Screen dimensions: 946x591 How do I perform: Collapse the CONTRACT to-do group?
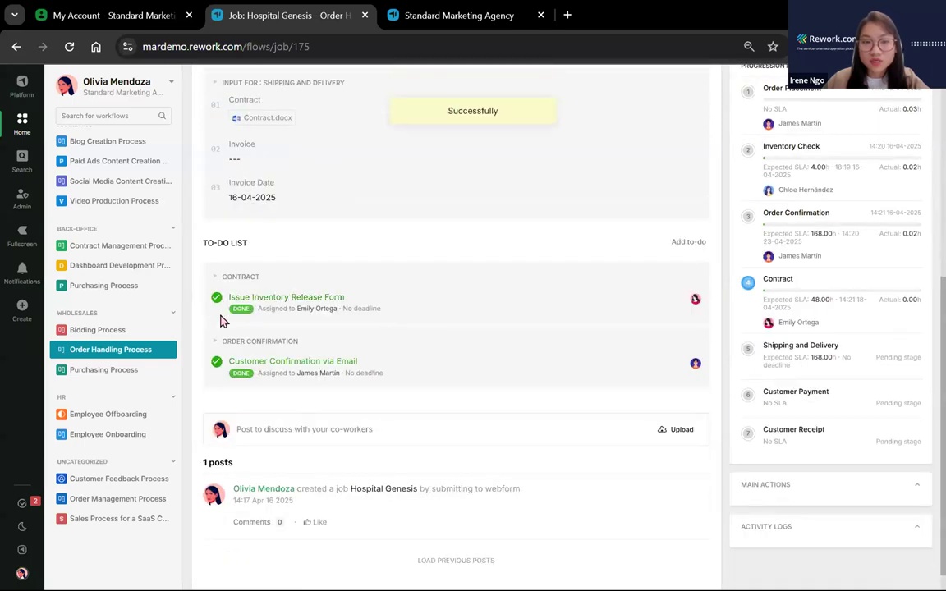click(x=215, y=276)
